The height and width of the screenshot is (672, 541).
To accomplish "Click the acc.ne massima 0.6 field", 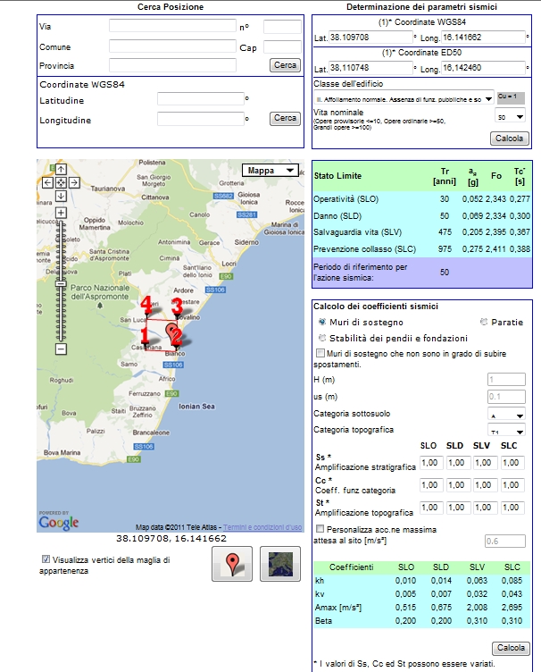I will [505, 541].
